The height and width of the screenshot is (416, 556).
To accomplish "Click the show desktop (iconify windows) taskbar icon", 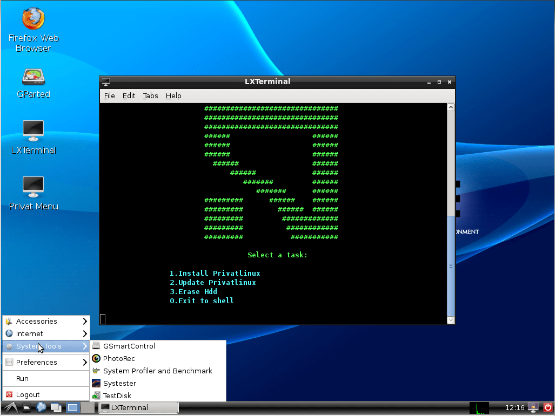I will click(56, 408).
